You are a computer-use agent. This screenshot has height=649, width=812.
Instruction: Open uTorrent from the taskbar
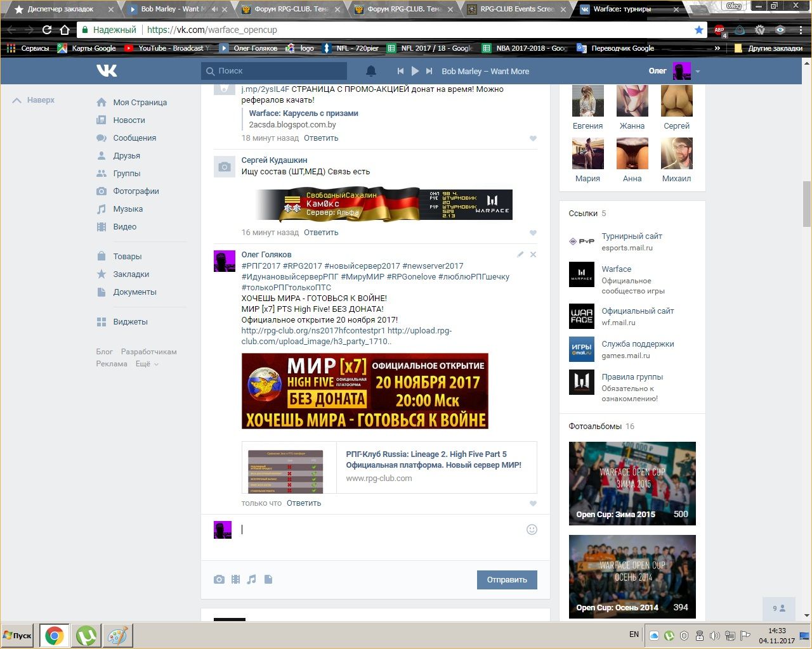86,636
